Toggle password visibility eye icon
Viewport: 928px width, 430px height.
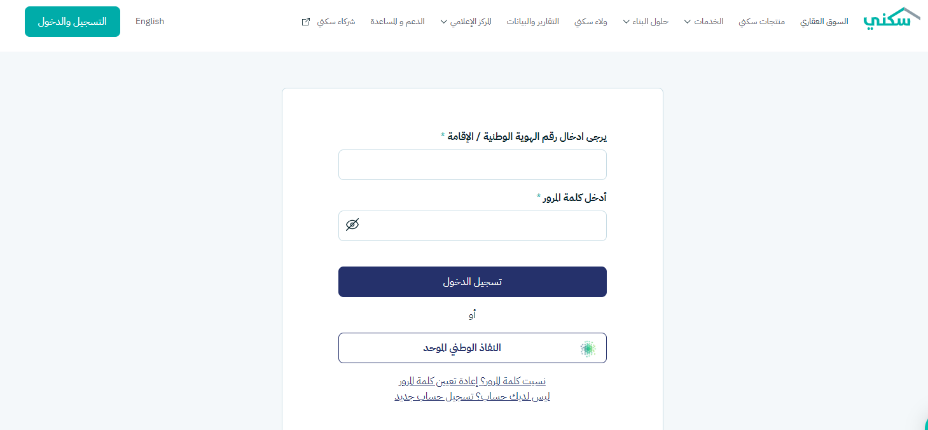352,225
